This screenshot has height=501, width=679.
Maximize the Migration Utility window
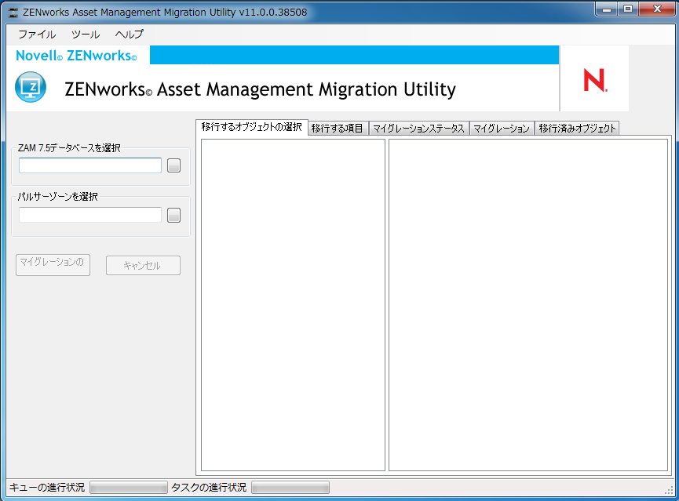pyautogui.click(x=628, y=9)
